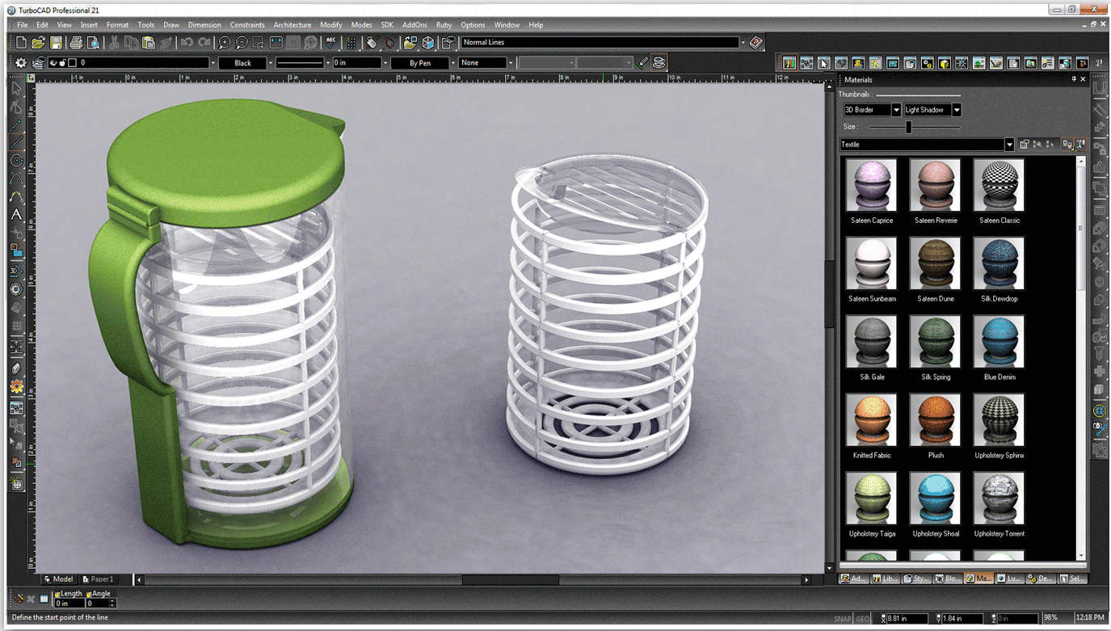
Task: Open the line pattern dropdown
Action: [x=327, y=62]
